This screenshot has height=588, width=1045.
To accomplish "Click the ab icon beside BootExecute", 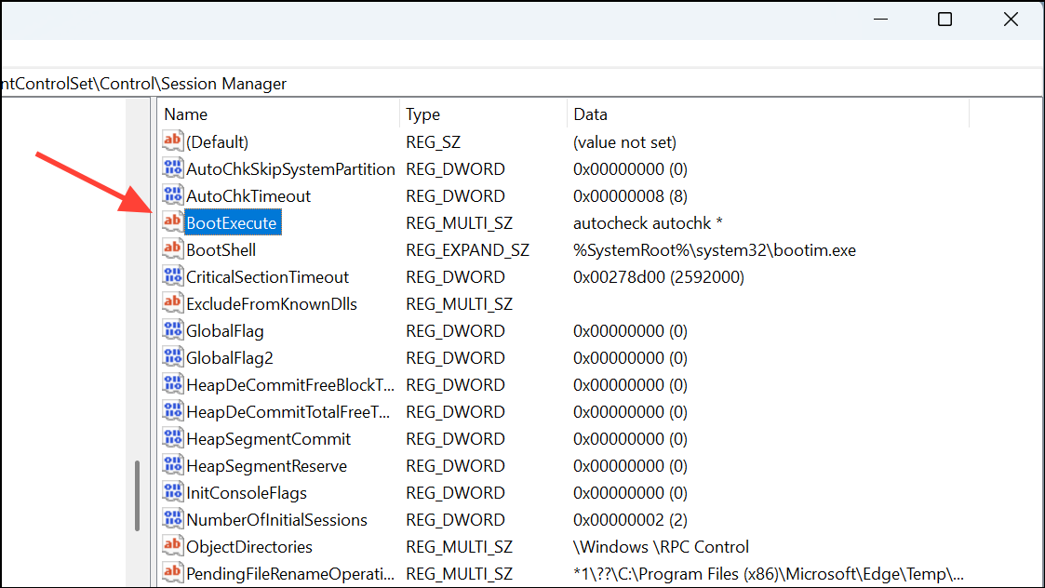I will (172, 222).
